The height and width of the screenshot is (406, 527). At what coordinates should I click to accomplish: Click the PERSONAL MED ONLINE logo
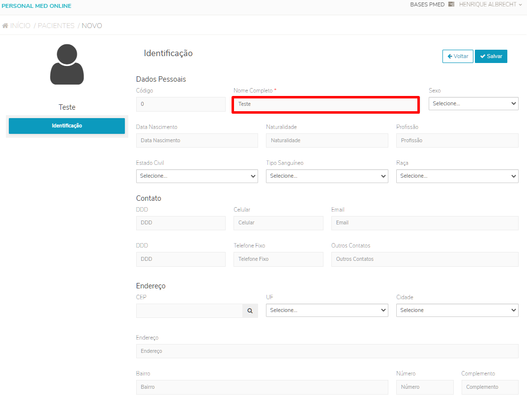tap(36, 6)
